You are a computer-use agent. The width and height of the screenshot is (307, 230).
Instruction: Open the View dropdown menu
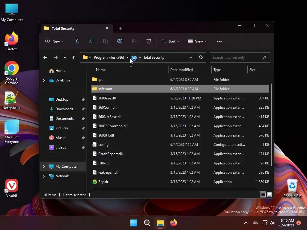coord(197,41)
